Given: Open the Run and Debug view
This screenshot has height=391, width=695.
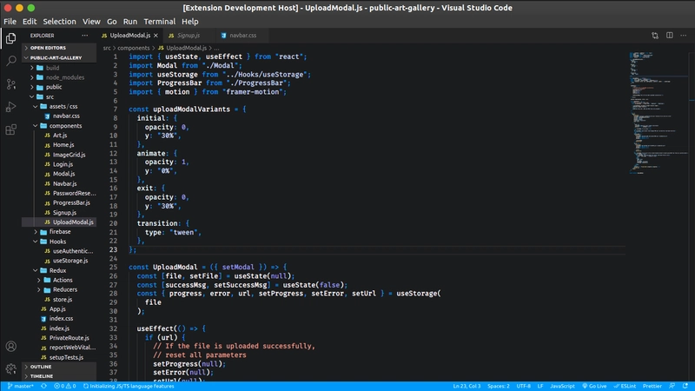Looking at the screenshot, I should [x=11, y=107].
